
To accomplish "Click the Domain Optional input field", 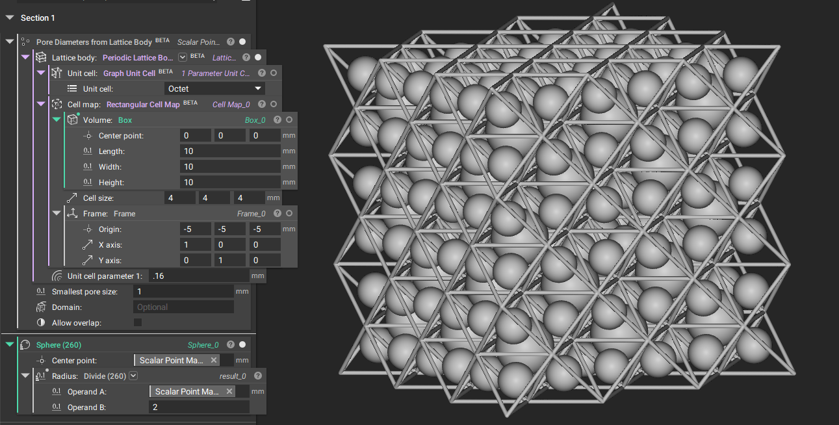I will click(x=183, y=307).
